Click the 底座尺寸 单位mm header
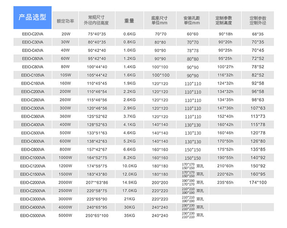Screen dimensions: 287x228 tap(160, 20)
